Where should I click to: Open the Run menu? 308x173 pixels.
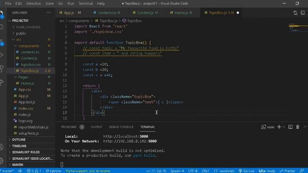pyautogui.click(x=71, y=3)
